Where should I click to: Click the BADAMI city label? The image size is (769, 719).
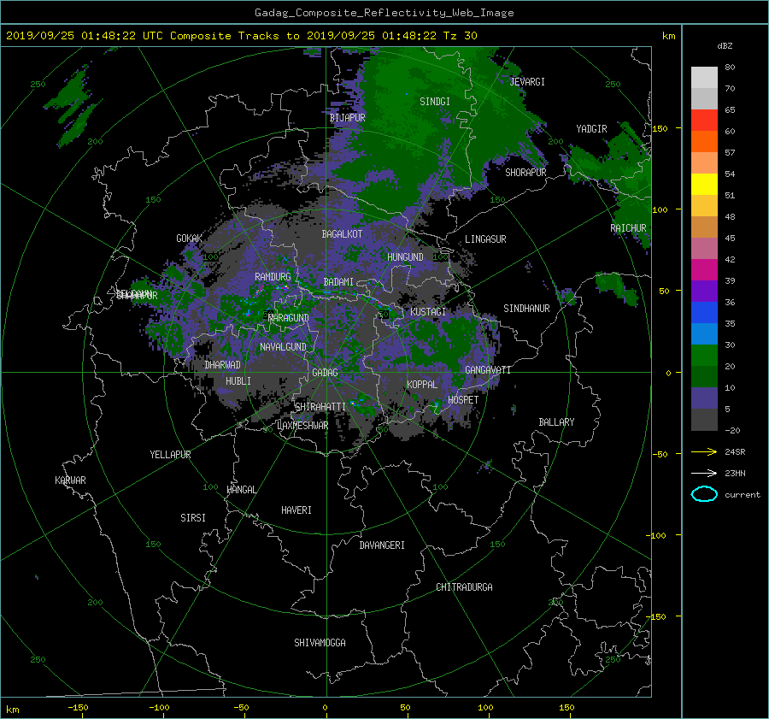[338, 282]
